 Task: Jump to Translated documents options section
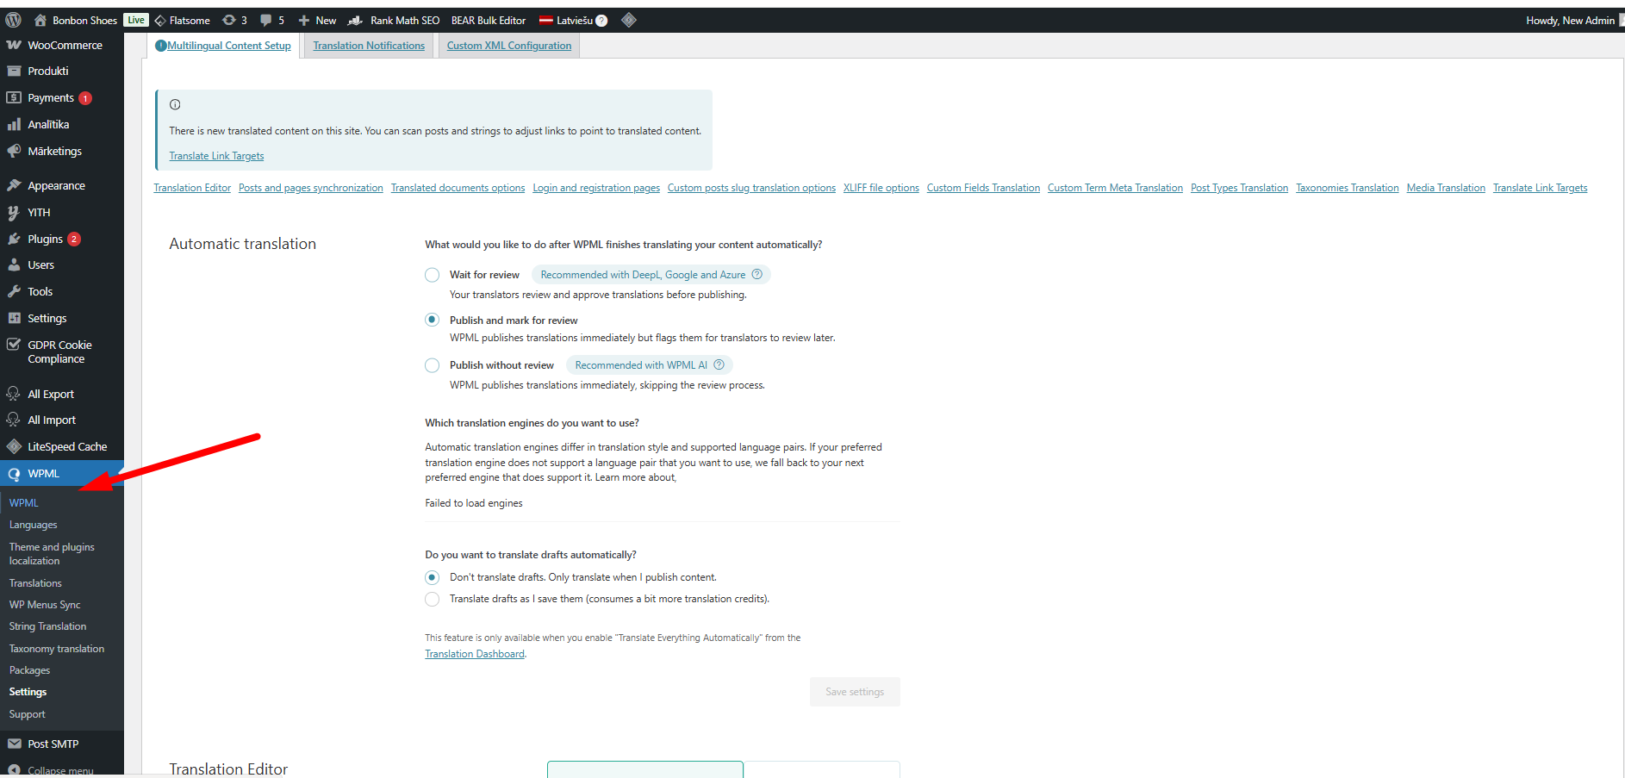(x=458, y=188)
